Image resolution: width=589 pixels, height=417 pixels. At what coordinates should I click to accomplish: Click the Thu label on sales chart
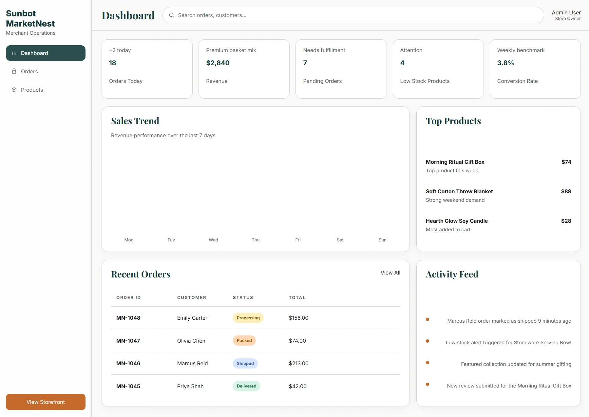point(256,240)
